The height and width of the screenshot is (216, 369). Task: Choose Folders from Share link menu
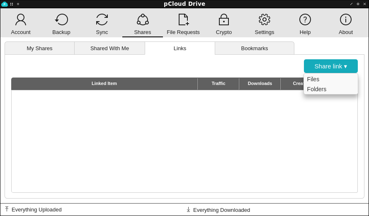click(330, 89)
